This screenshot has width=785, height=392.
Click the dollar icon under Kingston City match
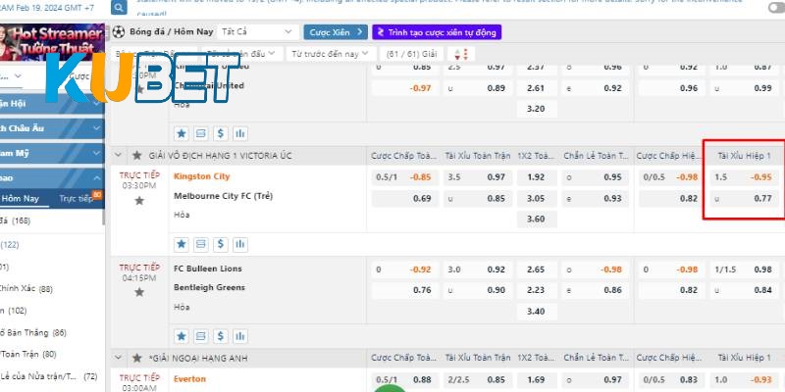click(x=221, y=243)
